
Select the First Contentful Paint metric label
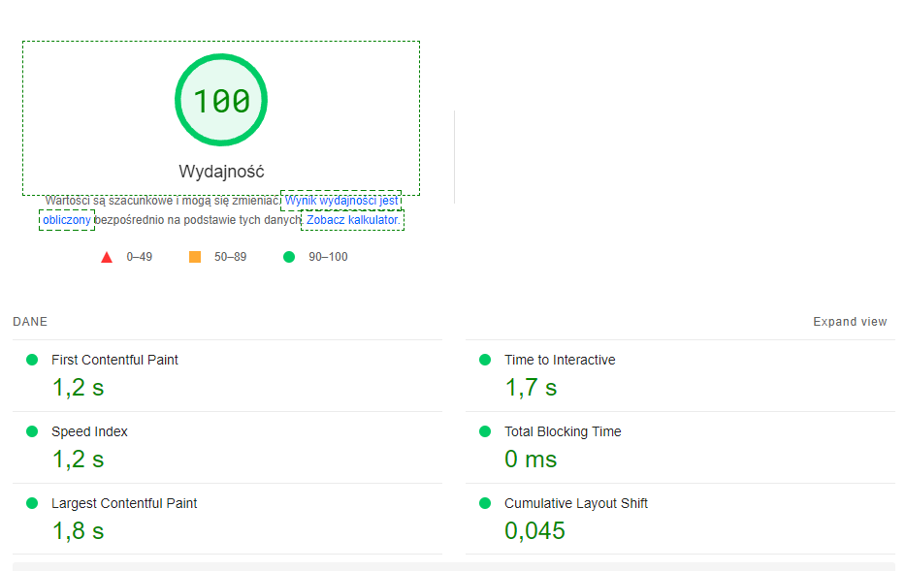114,360
